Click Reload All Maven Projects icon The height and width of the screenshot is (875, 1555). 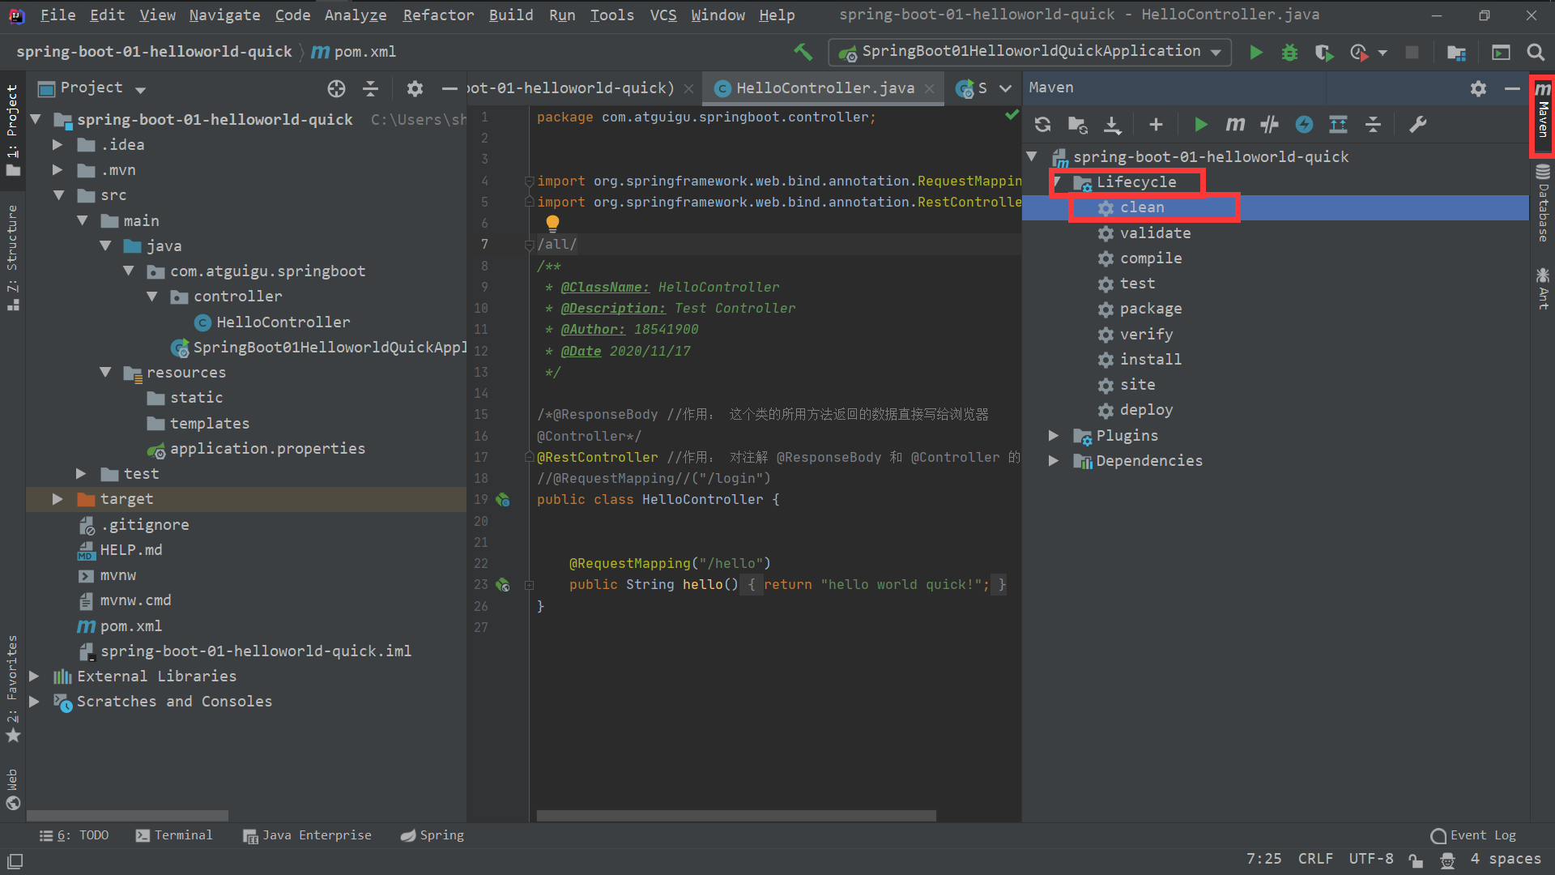(1042, 124)
